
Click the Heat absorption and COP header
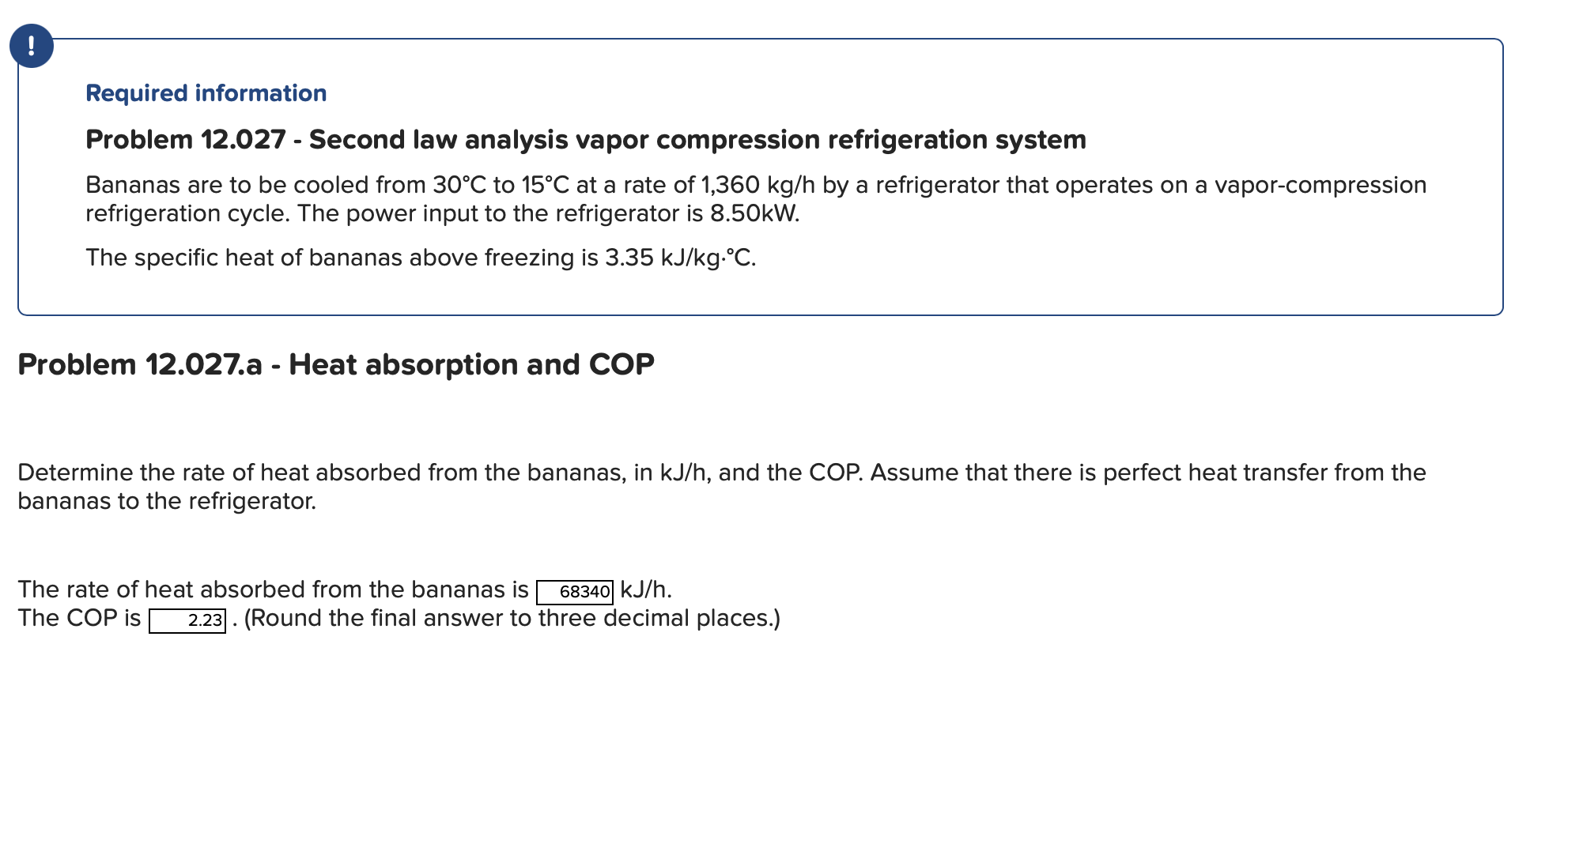[470, 364]
